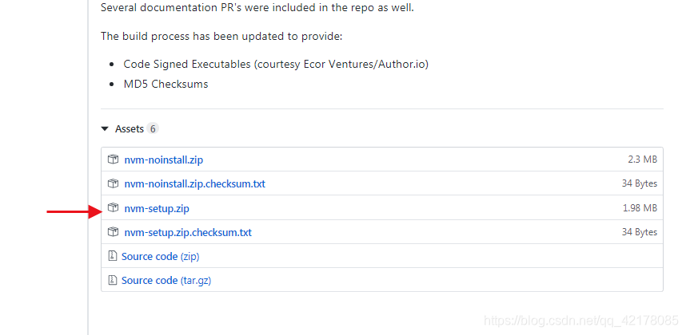Viewport: 686px width, 335px height.
Task: Click the 2.3 MB size label
Action: pos(642,160)
